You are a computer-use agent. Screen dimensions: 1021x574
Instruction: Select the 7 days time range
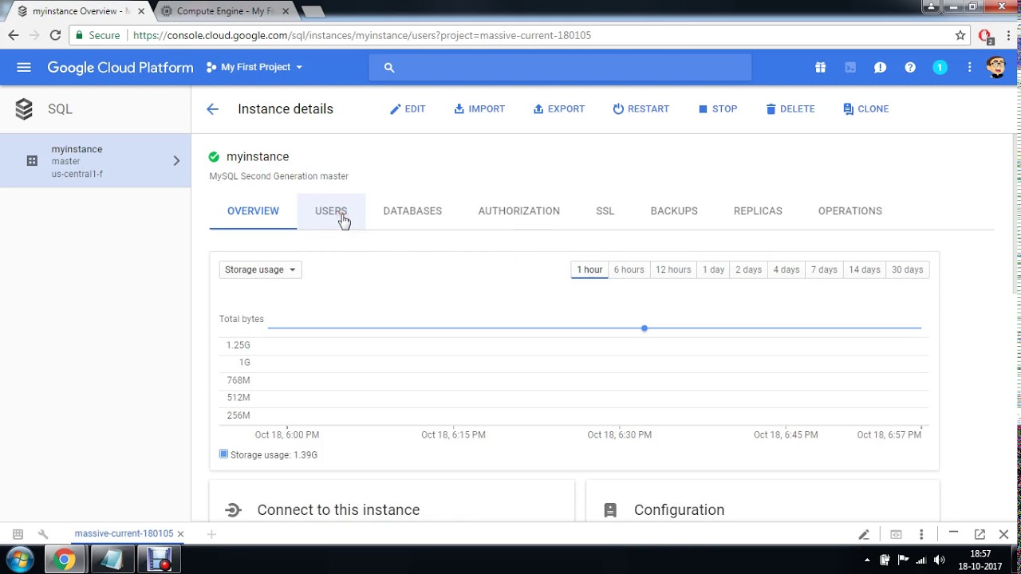[x=824, y=269]
